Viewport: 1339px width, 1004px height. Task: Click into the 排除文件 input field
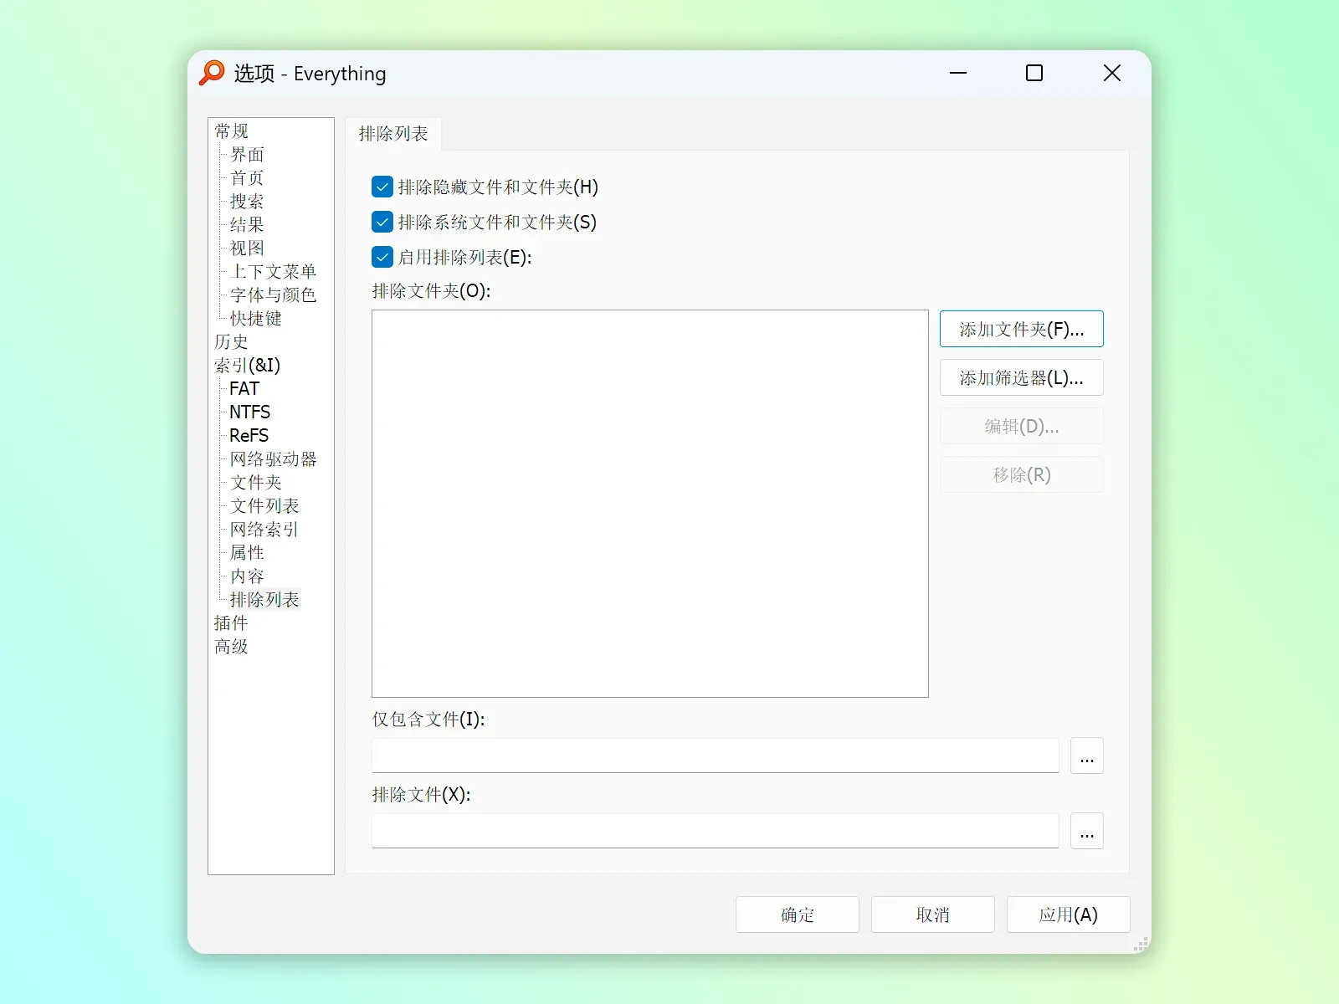coord(716,831)
